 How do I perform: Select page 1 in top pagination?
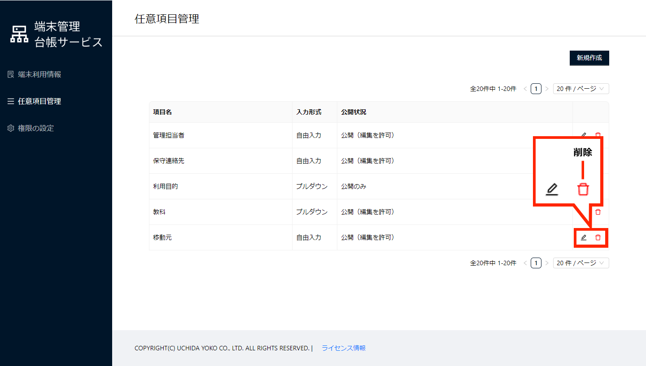(536, 89)
